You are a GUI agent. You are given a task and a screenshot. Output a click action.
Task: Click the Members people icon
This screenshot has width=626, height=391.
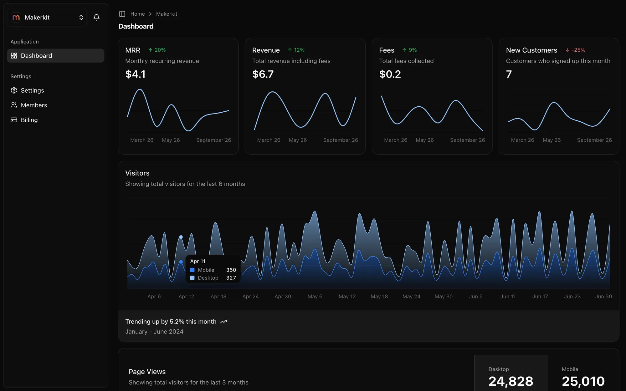point(14,105)
